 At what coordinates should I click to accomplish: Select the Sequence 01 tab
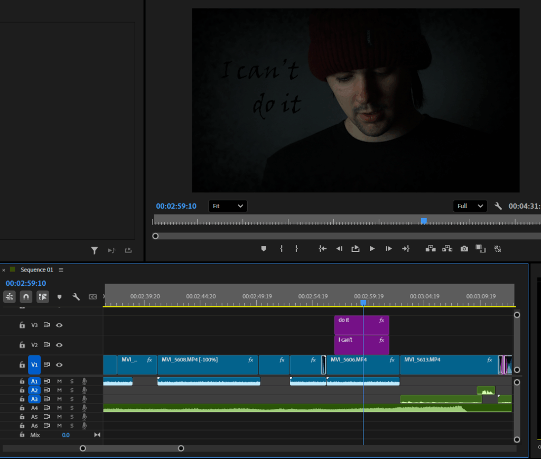click(36, 270)
